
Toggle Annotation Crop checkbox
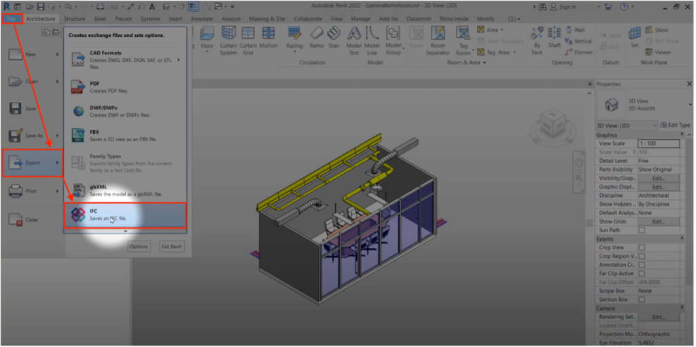tap(642, 265)
